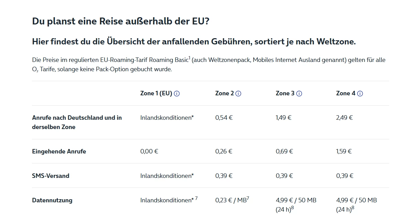Click the info icon beside Zone 4
413x224 pixels.
[360, 94]
